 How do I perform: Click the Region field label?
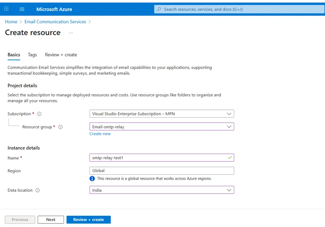[x=14, y=171]
